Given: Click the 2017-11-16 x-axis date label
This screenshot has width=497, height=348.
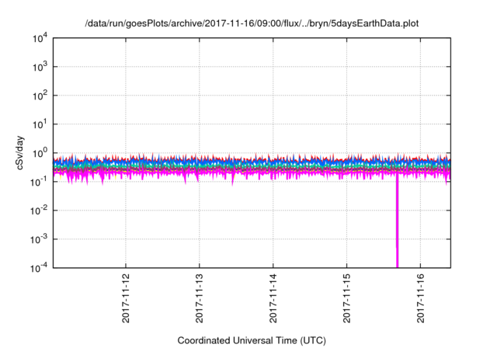Looking at the screenshot, I should pos(420,298).
